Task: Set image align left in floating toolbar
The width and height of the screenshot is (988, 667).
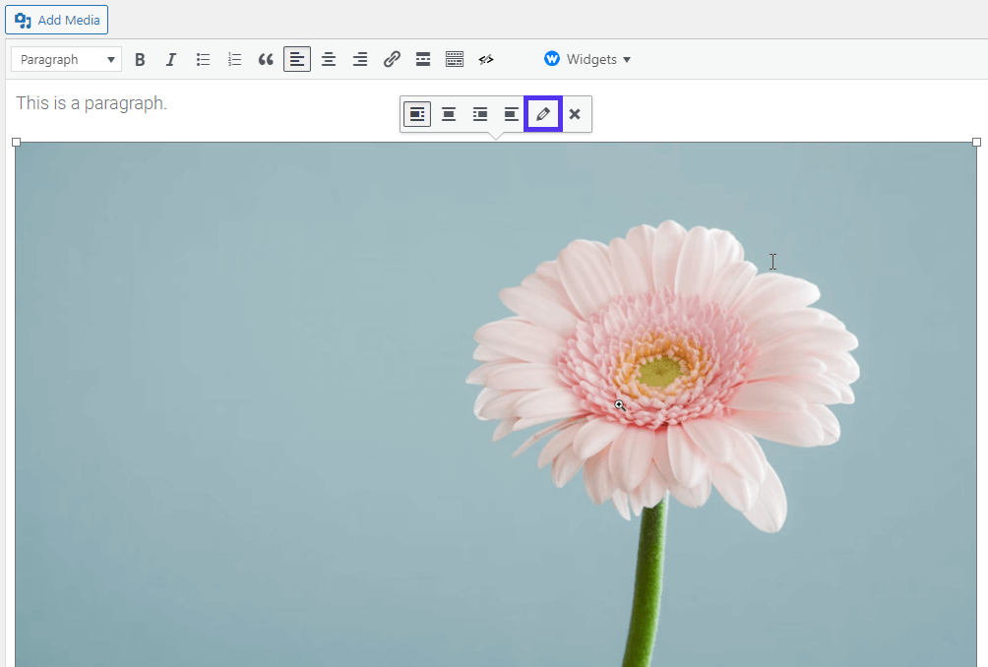Action: point(417,114)
